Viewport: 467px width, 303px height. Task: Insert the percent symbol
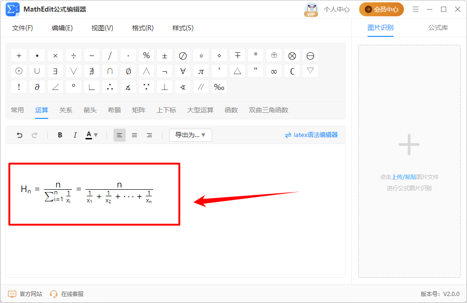146,55
